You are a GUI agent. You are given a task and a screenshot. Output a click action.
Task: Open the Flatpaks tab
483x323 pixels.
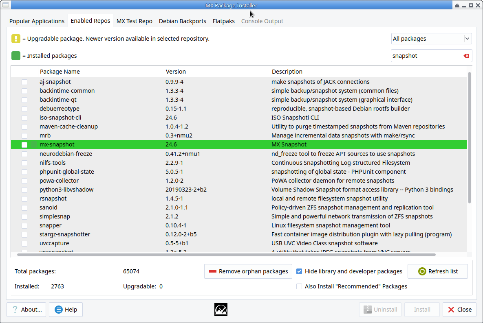pyautogui.click(x=224, y=21)
